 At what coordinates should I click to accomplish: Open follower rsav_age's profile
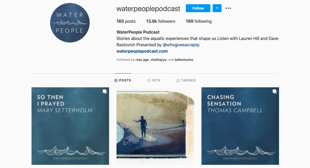(142, 60)
